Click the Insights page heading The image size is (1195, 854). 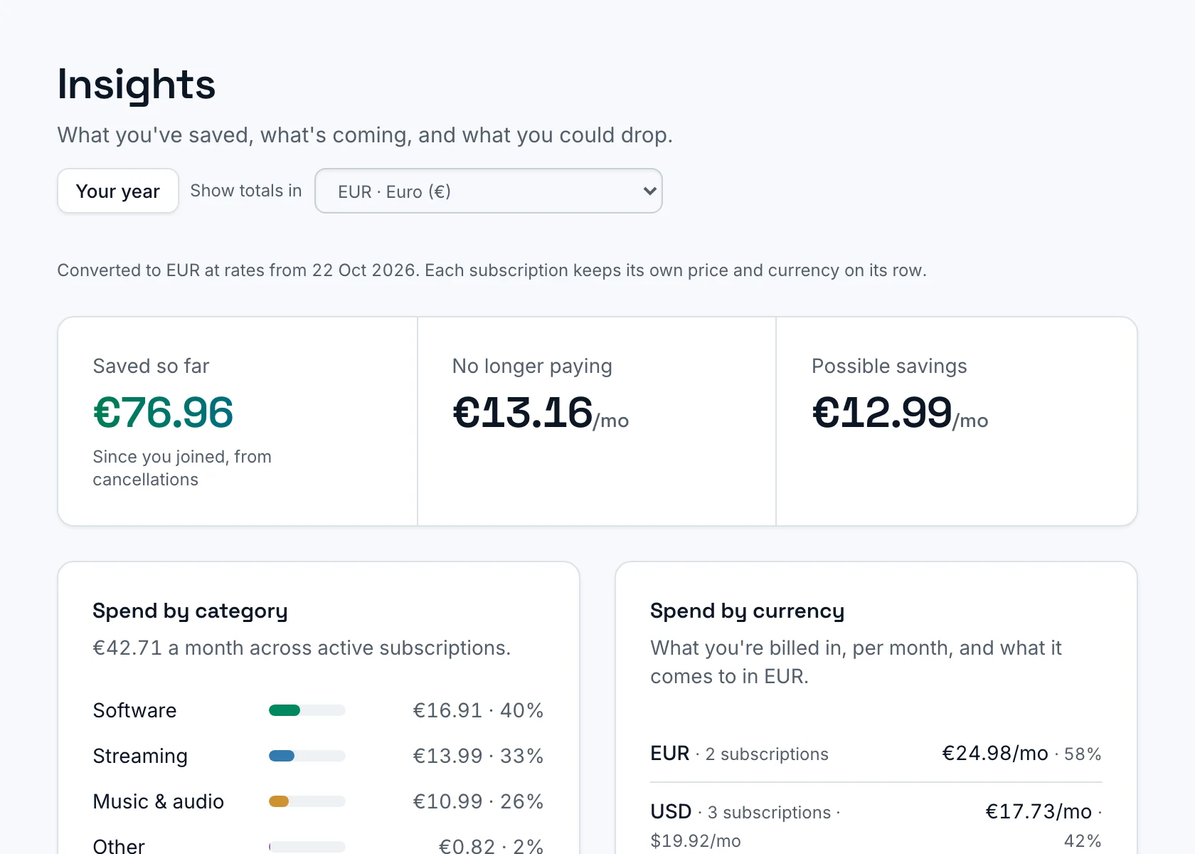coord(137,84)
